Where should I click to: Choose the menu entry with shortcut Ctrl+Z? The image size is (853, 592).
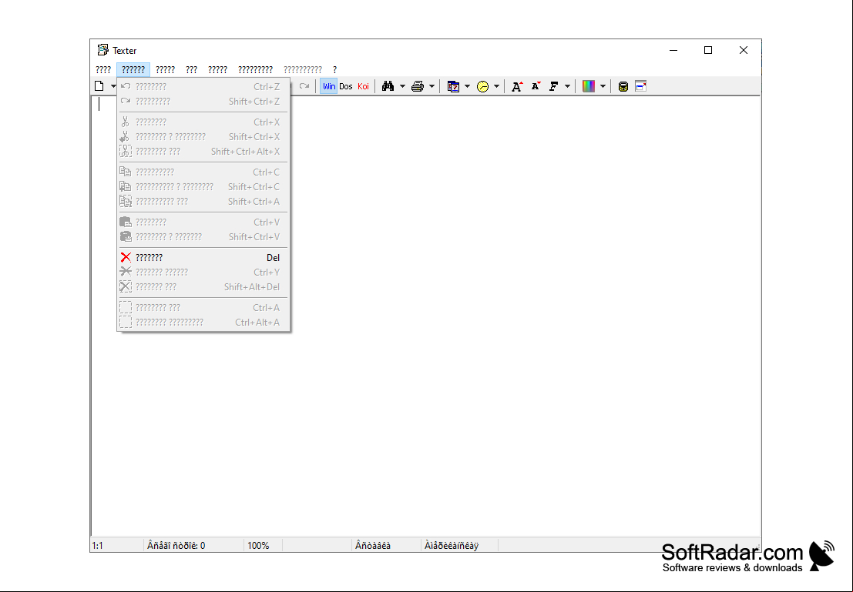point(203,86)
